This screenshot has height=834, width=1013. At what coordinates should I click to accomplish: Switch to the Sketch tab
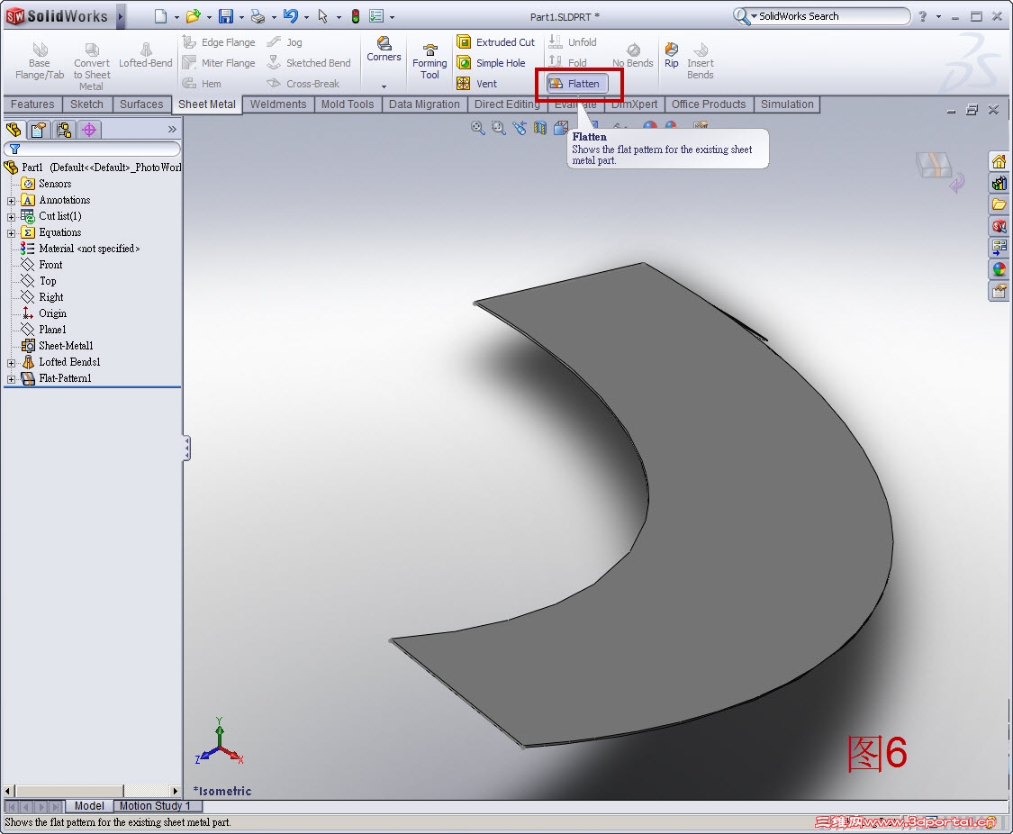click(x=86, y=104)
